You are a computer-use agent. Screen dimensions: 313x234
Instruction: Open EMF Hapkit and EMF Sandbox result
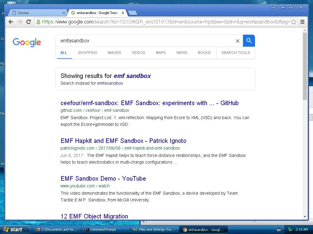[x=123, y=141]
